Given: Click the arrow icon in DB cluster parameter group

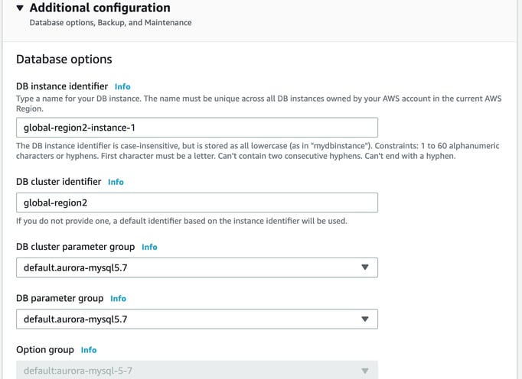Looking at the screenshot, I should coord(365,267).
